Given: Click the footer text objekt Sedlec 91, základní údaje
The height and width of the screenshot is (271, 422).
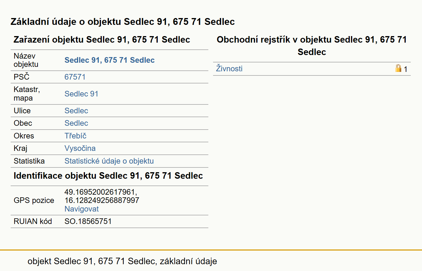Looking at the screenshot, I should tap(122, 261).
